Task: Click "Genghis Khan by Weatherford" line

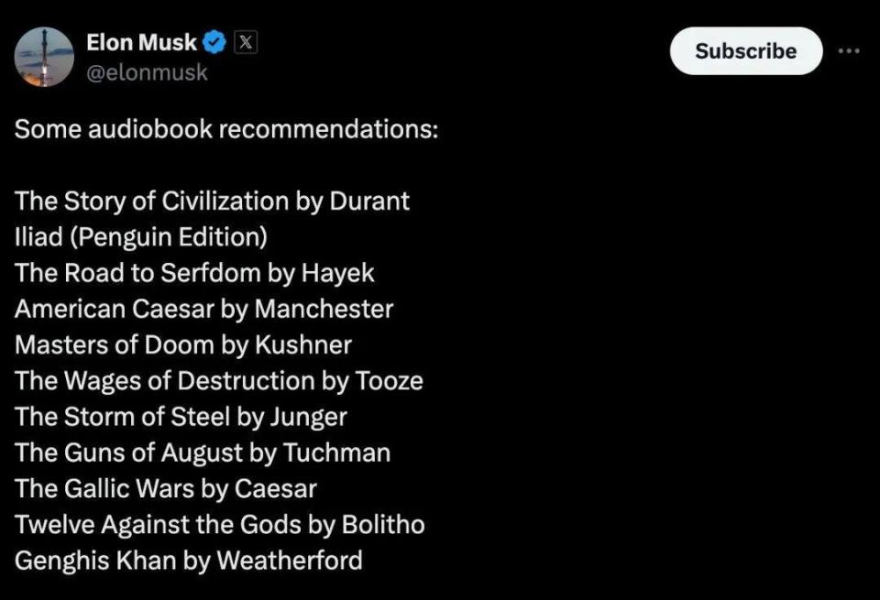Action: [x=189, y=561]
